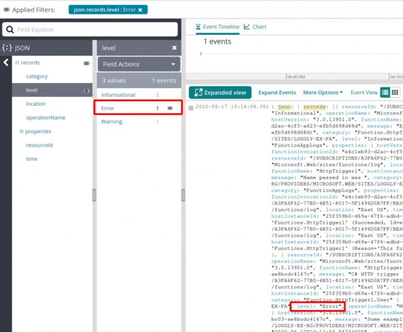Expand the properties tree node
This screenshot has height=332, width=403.
[21, 131]
